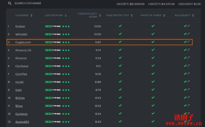Click the USD/BTC $61,600.00 rate
Image resolution: width=205 pixels, height=127 pixels.
(130, 4)
